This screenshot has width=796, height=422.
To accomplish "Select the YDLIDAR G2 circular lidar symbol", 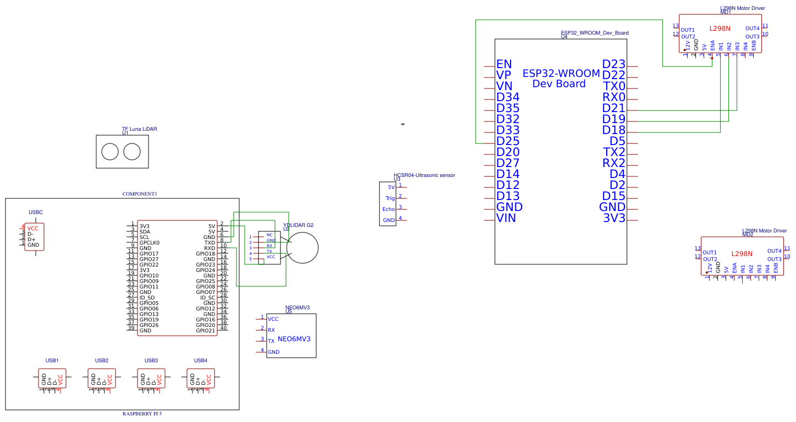I will (302, 248).
